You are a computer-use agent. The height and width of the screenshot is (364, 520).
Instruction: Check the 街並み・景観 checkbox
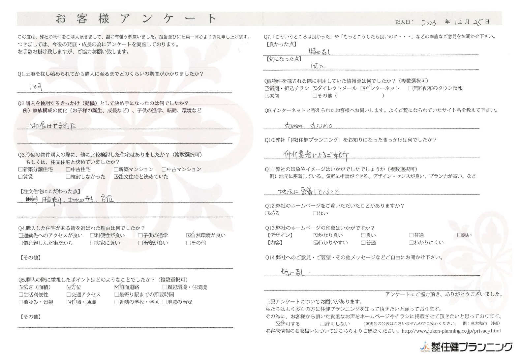point(21,302)
